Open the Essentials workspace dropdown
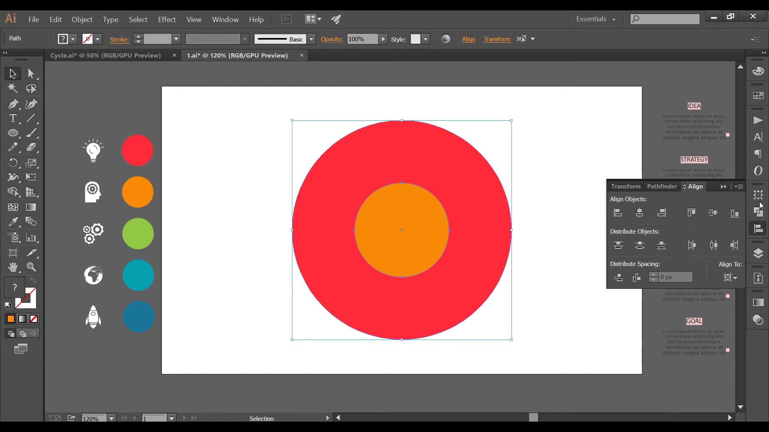The image size is (769, 432). click(x=596, y=19)
